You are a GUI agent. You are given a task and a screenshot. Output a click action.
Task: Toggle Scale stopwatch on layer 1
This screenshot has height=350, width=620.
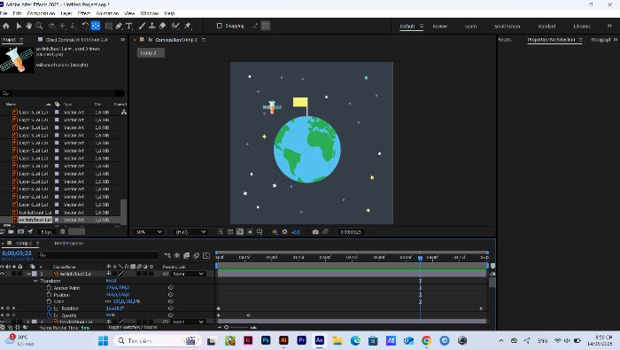pos(49,301)
